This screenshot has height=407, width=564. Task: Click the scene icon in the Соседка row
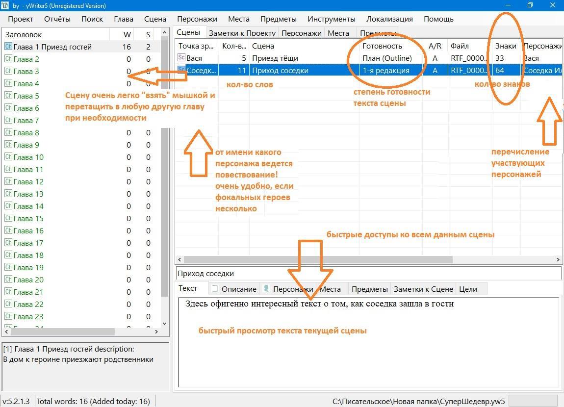[181, 70]
